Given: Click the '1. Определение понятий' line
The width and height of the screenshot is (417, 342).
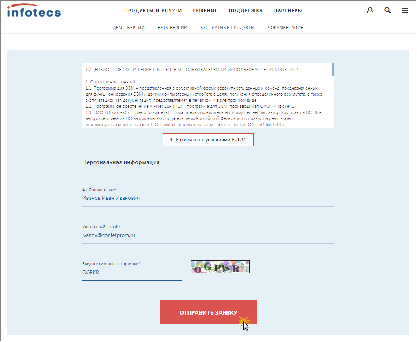Looking at the screenshot, I should 110,82.
